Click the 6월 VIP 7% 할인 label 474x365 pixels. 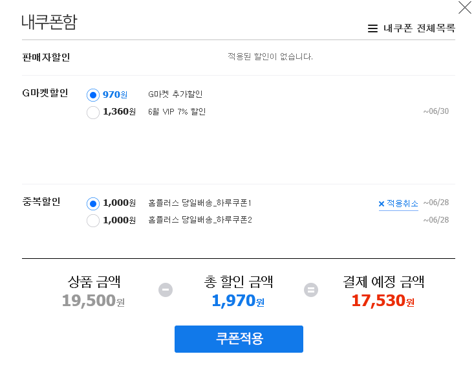pos(177,111)
